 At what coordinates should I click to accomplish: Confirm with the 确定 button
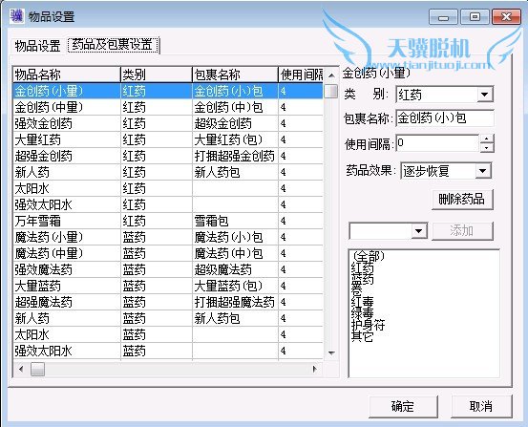(403, 406)
